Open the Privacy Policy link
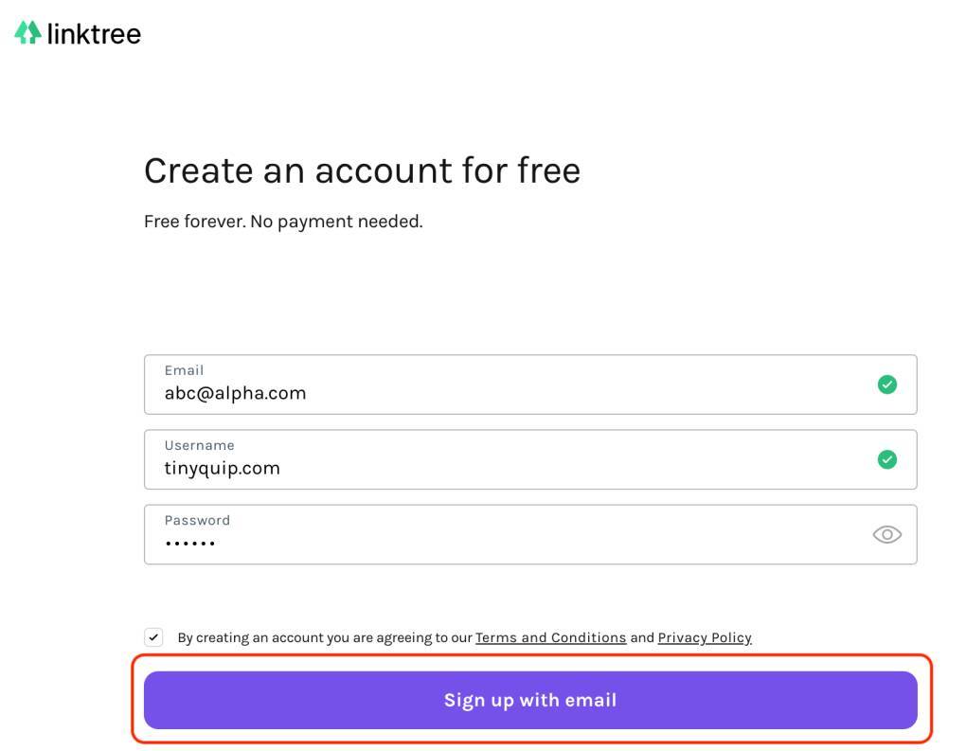Screen dimensions: 966x751 point(705,637)
